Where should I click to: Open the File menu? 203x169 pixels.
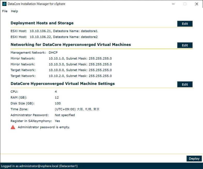coord(5,11)
